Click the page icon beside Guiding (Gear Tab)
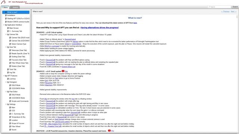Image resolution: width=239 pixels, height=134 pixels. pyautogui.click(x=10, y=57)
